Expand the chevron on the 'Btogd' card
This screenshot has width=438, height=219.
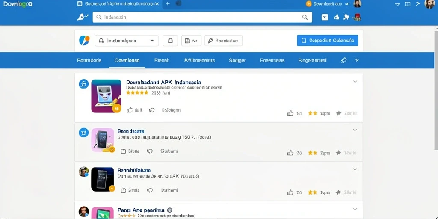[x=355, y=130]
